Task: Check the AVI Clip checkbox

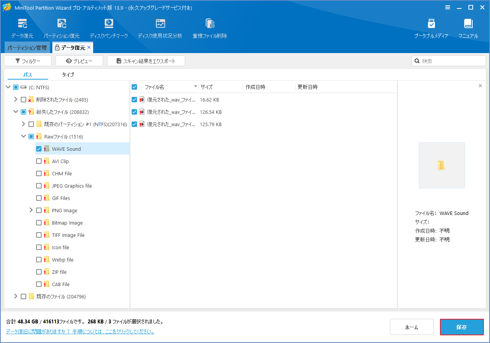Action: [39, 161]
